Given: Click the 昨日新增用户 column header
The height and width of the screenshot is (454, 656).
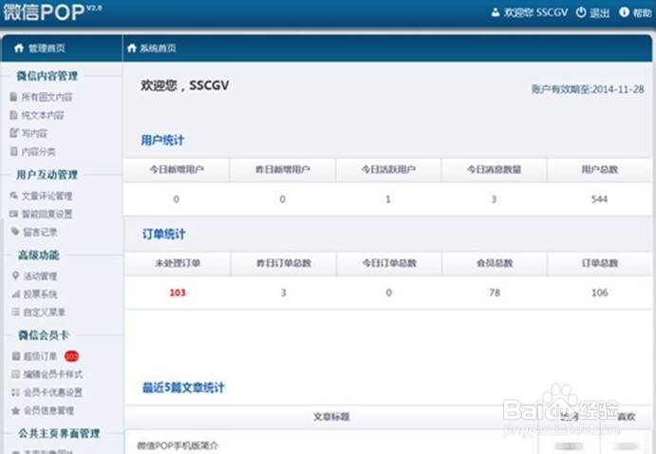Looking at the screenshot, I should (283, 169).
